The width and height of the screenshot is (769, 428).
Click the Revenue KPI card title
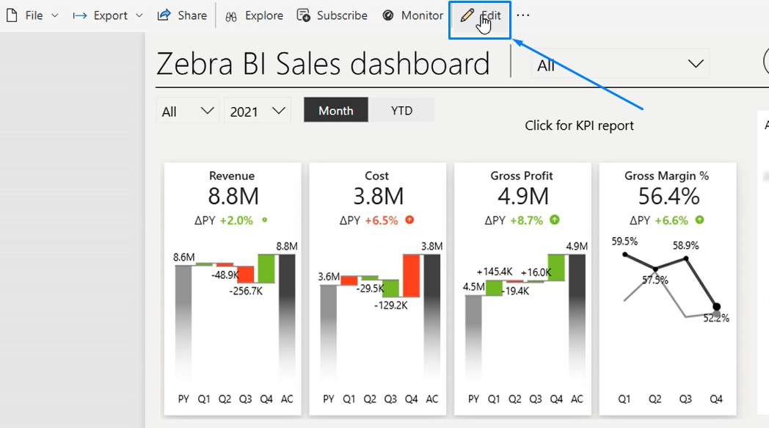[x=232, y=175]
